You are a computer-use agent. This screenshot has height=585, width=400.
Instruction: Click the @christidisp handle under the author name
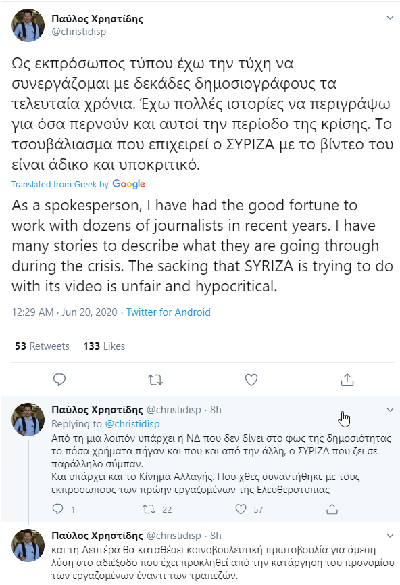click(78, 32)
